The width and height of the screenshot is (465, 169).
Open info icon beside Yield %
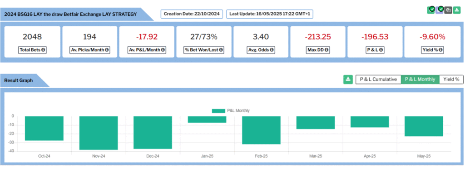coord(441,50)
